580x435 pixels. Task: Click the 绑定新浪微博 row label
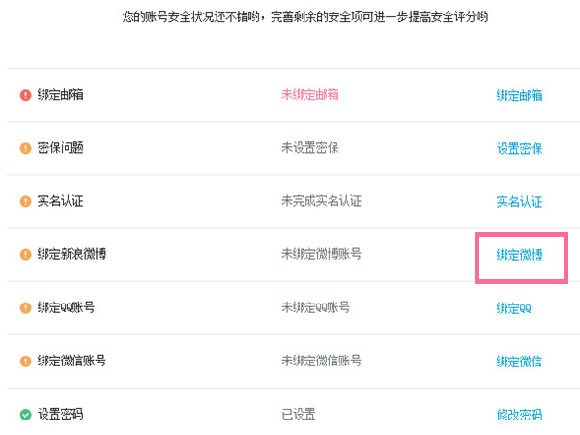click(72, 255)
